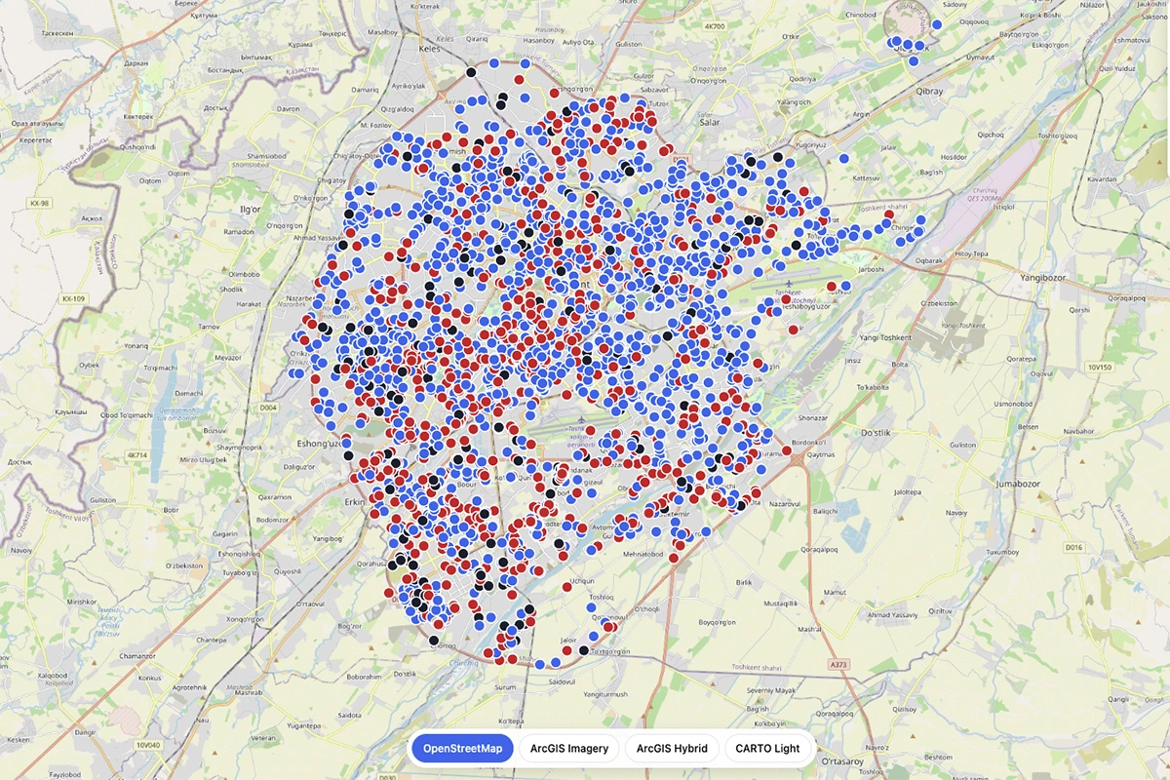1170x780 pixels.
Task: Click lowest blue marker in cluster northwest of Qibray
Action: pos(914,60)
